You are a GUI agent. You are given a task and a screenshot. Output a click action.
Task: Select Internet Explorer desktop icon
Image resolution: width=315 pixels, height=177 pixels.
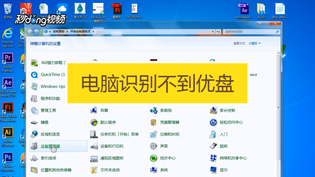tap(8, 38)
